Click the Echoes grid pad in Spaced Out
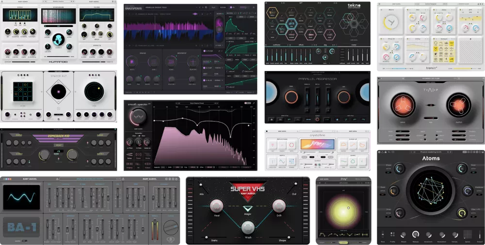485x245 pixels. pyautogui.click(x=23, y=92)
